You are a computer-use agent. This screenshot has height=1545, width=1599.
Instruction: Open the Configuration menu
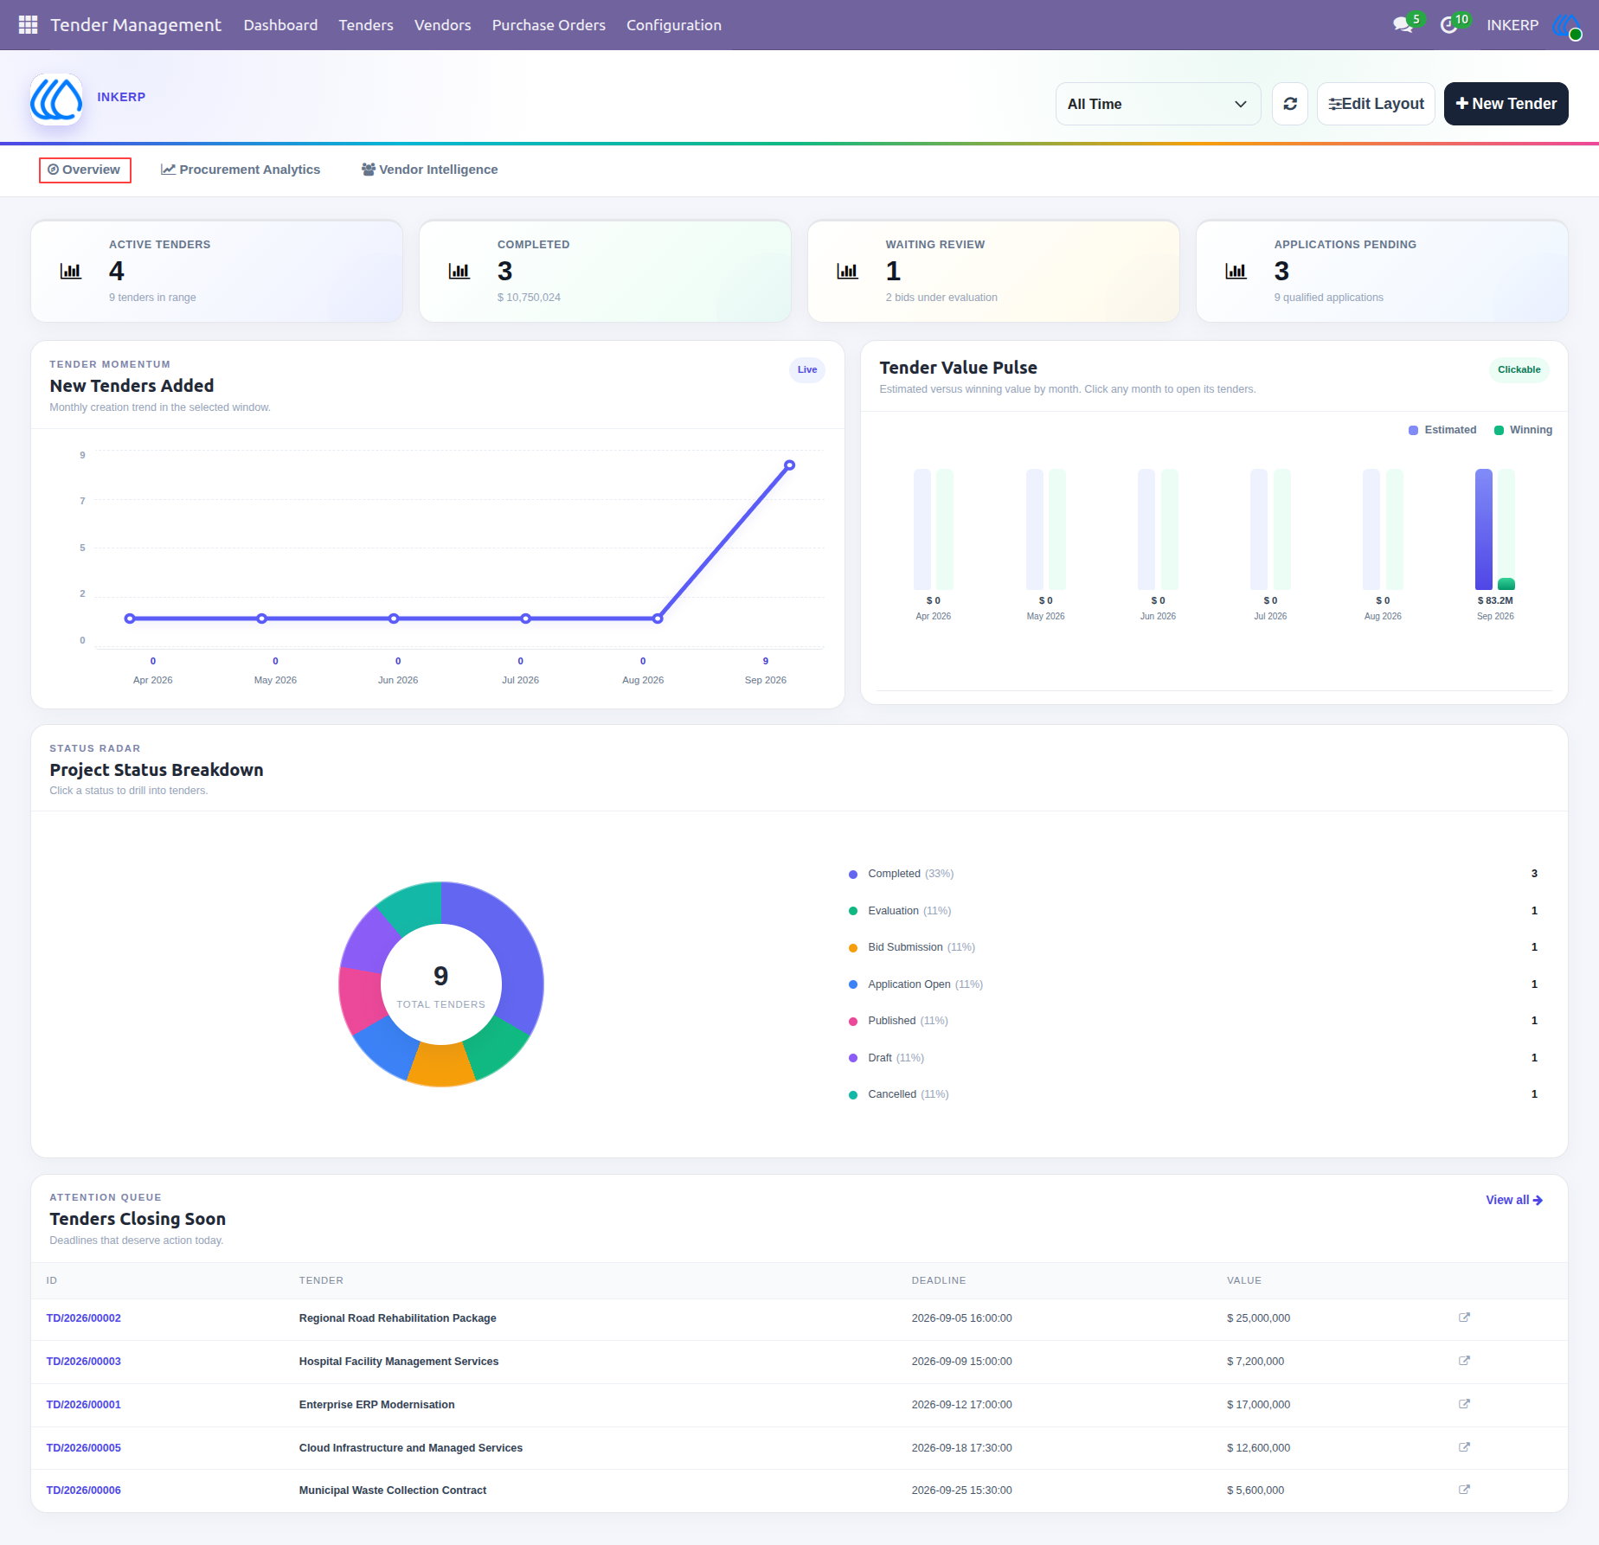pos(673,25)
